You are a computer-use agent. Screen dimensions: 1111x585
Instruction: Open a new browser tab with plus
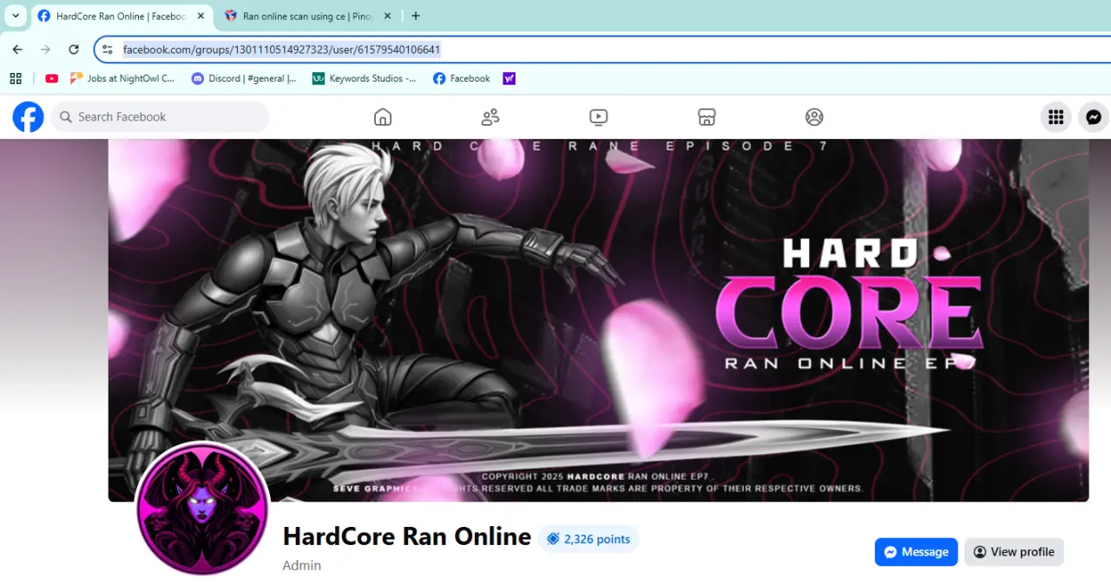[416, 16]
